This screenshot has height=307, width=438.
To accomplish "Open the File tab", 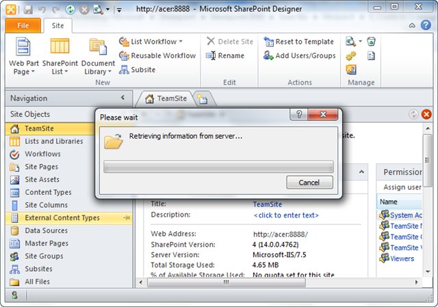I will (x=23, y=26).
